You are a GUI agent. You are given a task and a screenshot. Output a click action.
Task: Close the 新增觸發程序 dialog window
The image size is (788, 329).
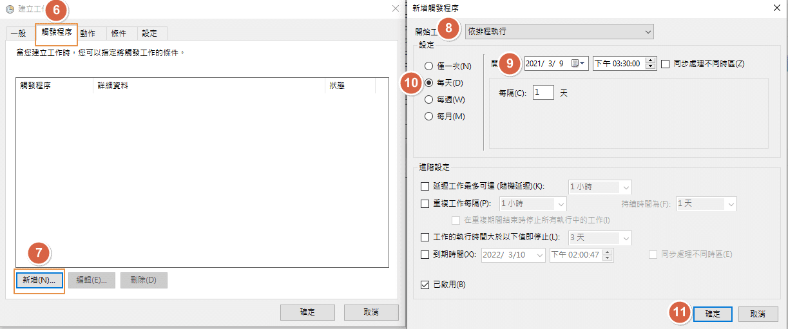click(775, 7)
